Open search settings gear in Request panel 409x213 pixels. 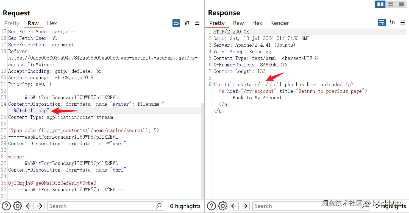pos(17,206)
